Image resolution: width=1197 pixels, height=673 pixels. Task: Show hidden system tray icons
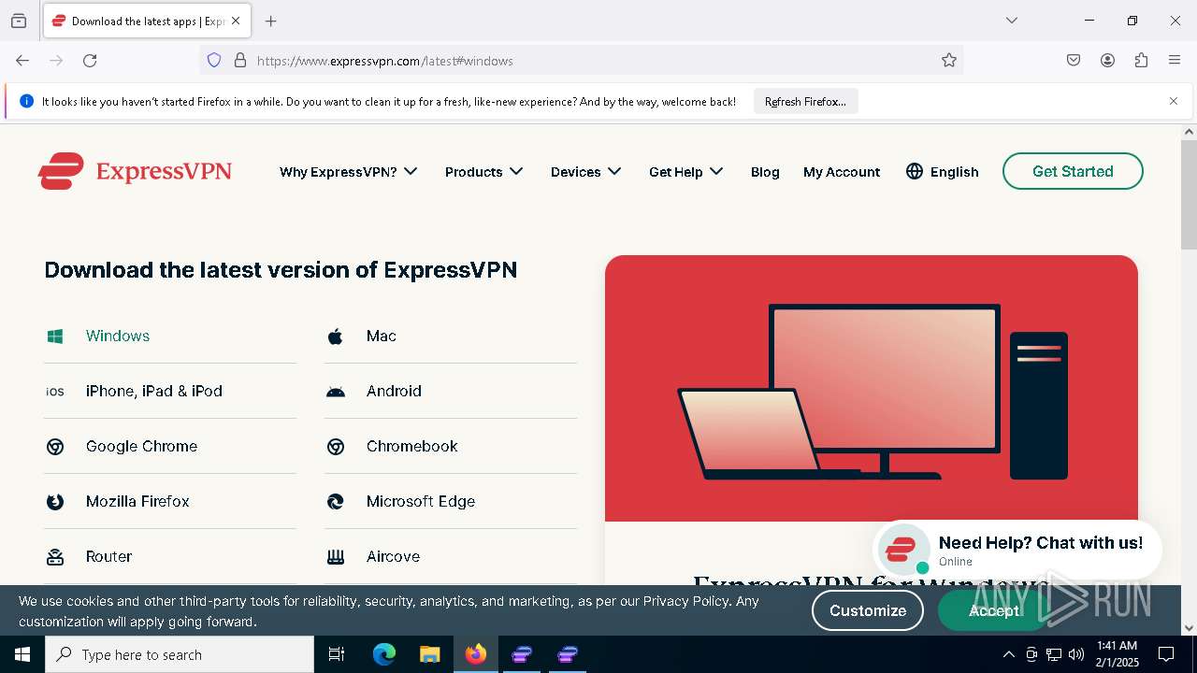click(x=1008, y=655)
